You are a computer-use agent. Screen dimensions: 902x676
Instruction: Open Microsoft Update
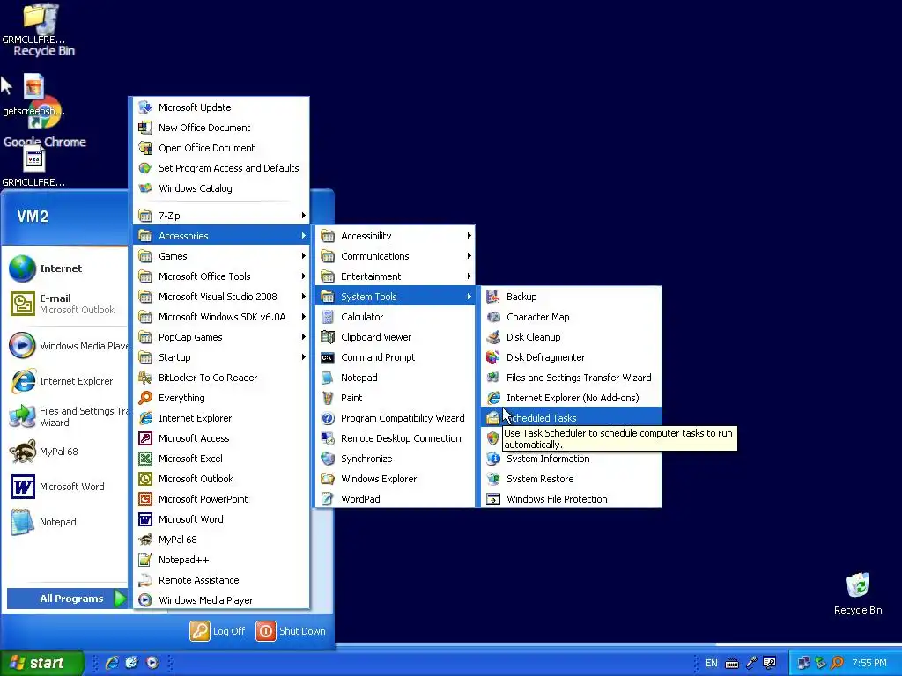coord(221,107)
